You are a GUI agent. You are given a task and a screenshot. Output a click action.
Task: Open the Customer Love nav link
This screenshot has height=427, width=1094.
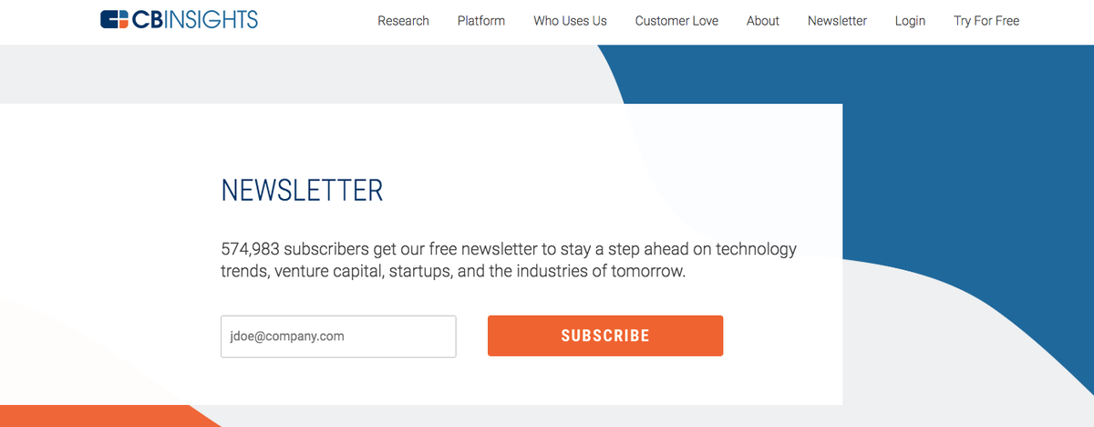(676, 21)
